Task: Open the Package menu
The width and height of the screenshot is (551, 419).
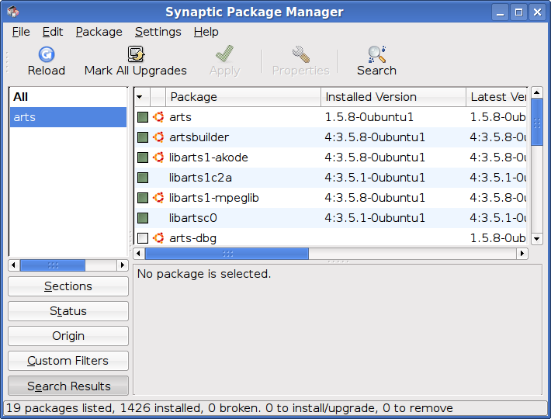Action: (99, 32)
